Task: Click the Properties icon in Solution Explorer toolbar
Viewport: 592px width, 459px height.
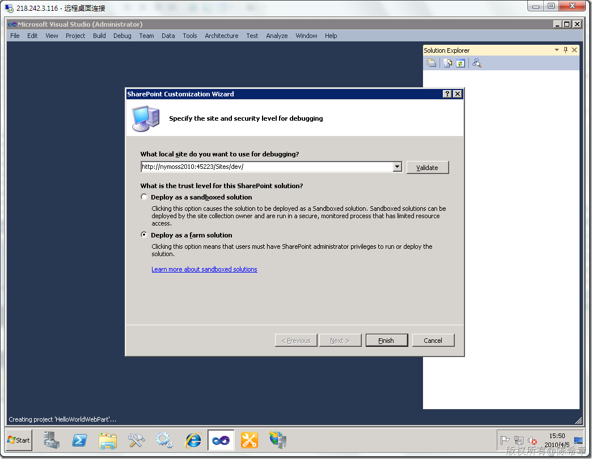Action: (x=432, y=63)
